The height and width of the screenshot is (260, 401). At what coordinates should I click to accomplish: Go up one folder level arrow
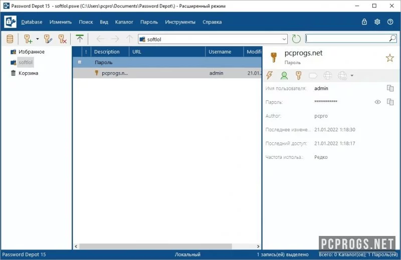coord(130,39)
